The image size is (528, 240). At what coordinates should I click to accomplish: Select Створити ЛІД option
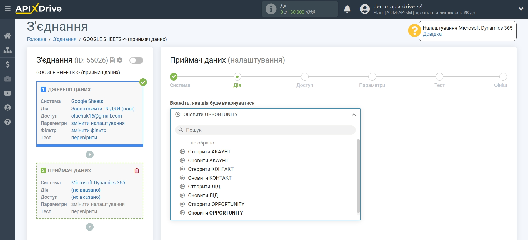pos(204,187)
